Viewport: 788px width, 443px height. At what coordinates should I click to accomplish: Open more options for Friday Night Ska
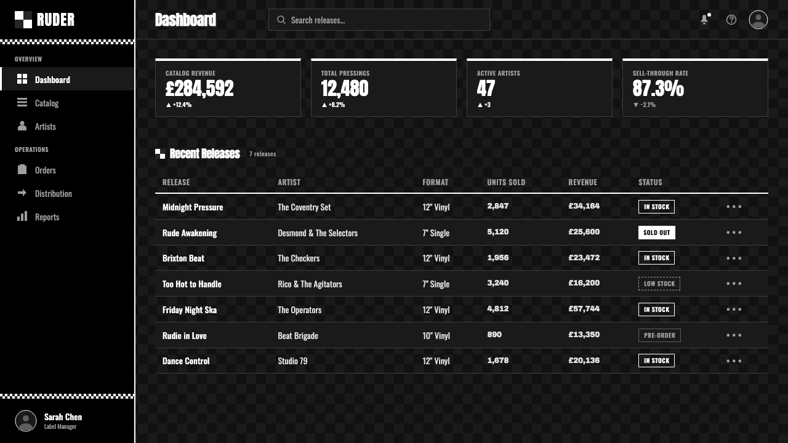click(734, 309)
